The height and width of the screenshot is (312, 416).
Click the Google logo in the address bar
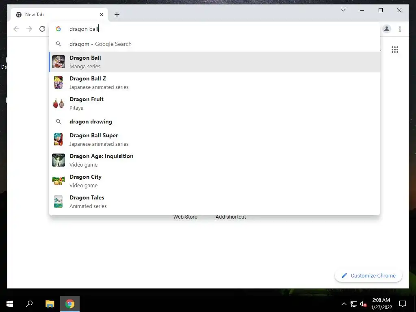58,29
